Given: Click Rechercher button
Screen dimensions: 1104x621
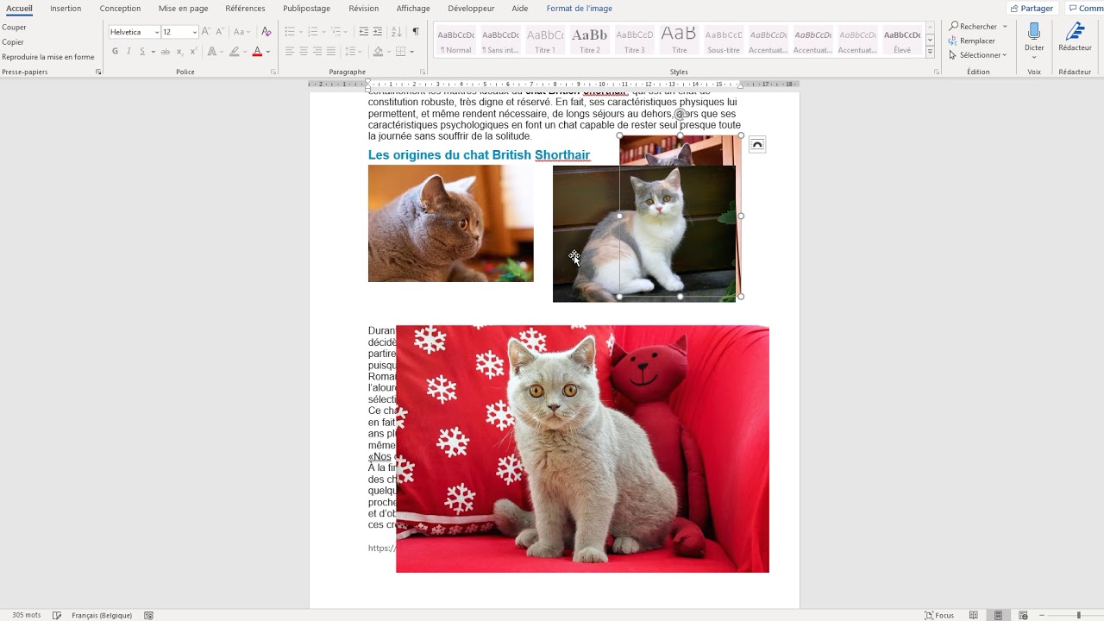Looking at the screenshot, I should coord(978,27).
